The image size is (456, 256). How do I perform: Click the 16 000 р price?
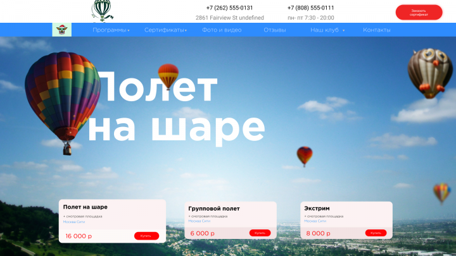pyautogui.click(x=79, y=236)
